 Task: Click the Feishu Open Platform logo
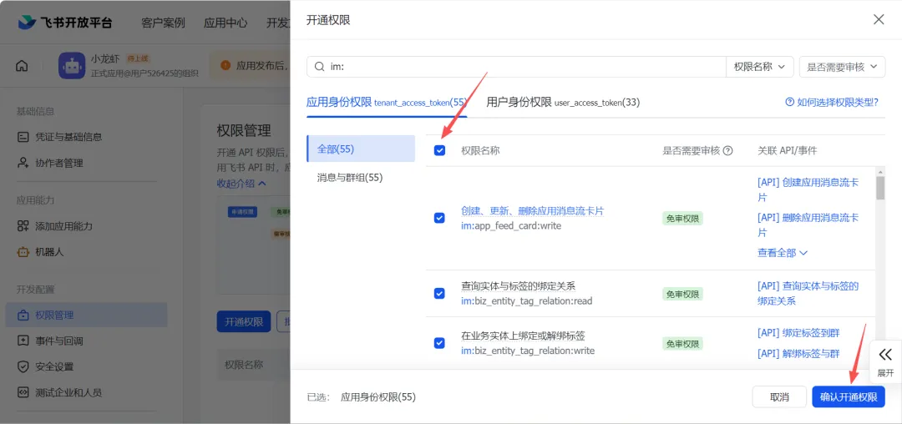point(64,23)
